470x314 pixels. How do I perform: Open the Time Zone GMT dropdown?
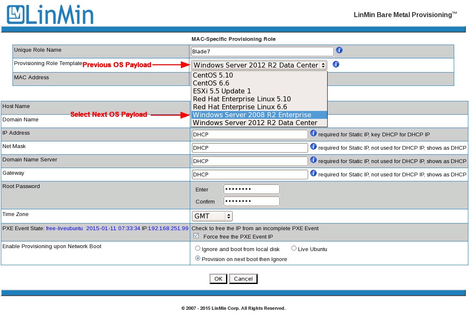tap(212, 216)
